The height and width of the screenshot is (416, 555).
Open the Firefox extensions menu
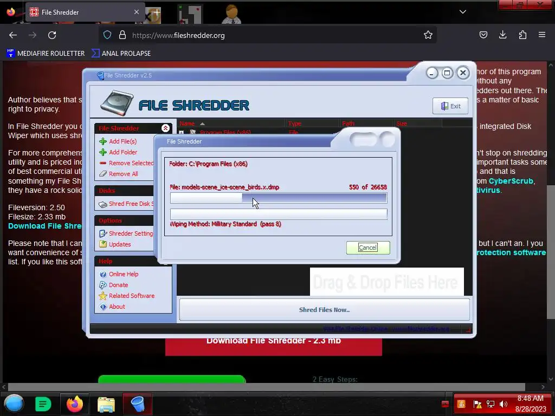click(522, 35)
